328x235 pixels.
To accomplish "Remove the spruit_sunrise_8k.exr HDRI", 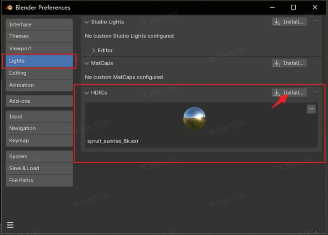I will [x=311, y=109].
